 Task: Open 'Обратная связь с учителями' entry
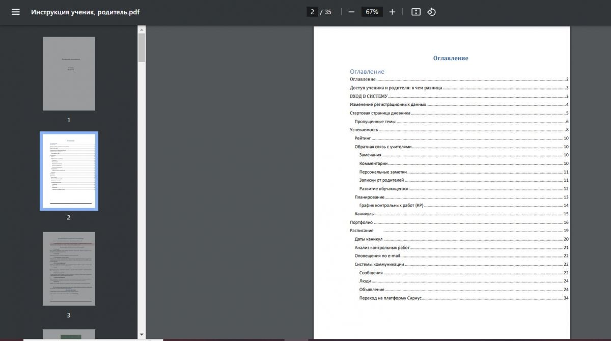click(461, 147)
